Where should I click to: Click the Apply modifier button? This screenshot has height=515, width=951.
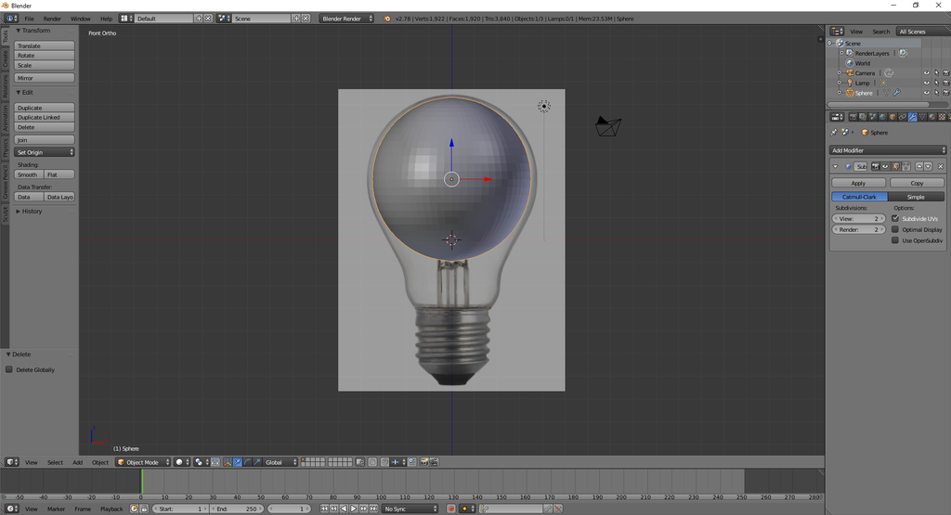[858, 183]
